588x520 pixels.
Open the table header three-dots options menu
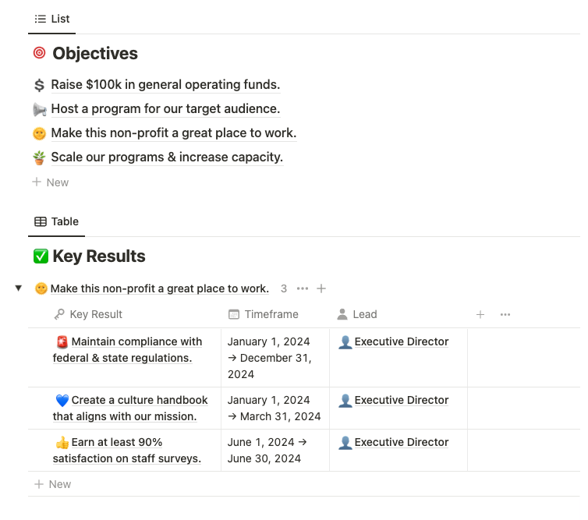coord(505,314)
